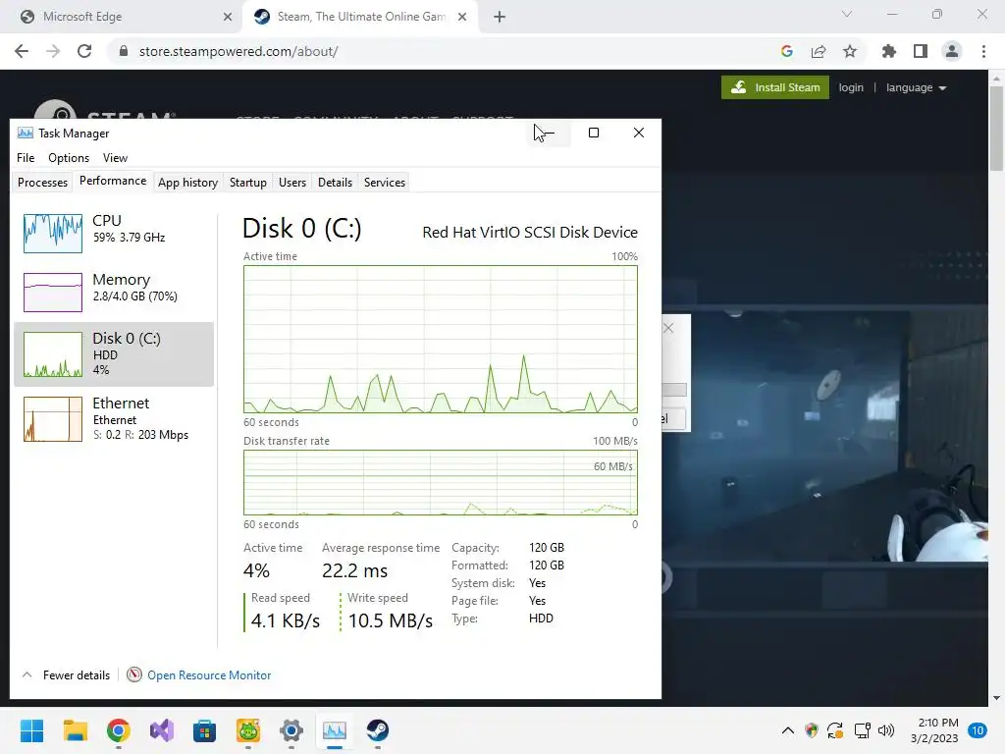Image resolution: width=1005 pixels, height=754 pixels.
Task: Select the Memory usage graph thumbnail
Action: coord(53,293)
